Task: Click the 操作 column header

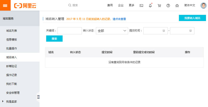Action: click(187, 52)
